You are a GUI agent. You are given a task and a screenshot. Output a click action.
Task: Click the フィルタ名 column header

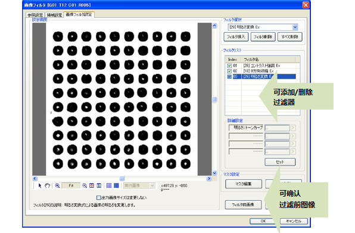[x=268, y=60]
